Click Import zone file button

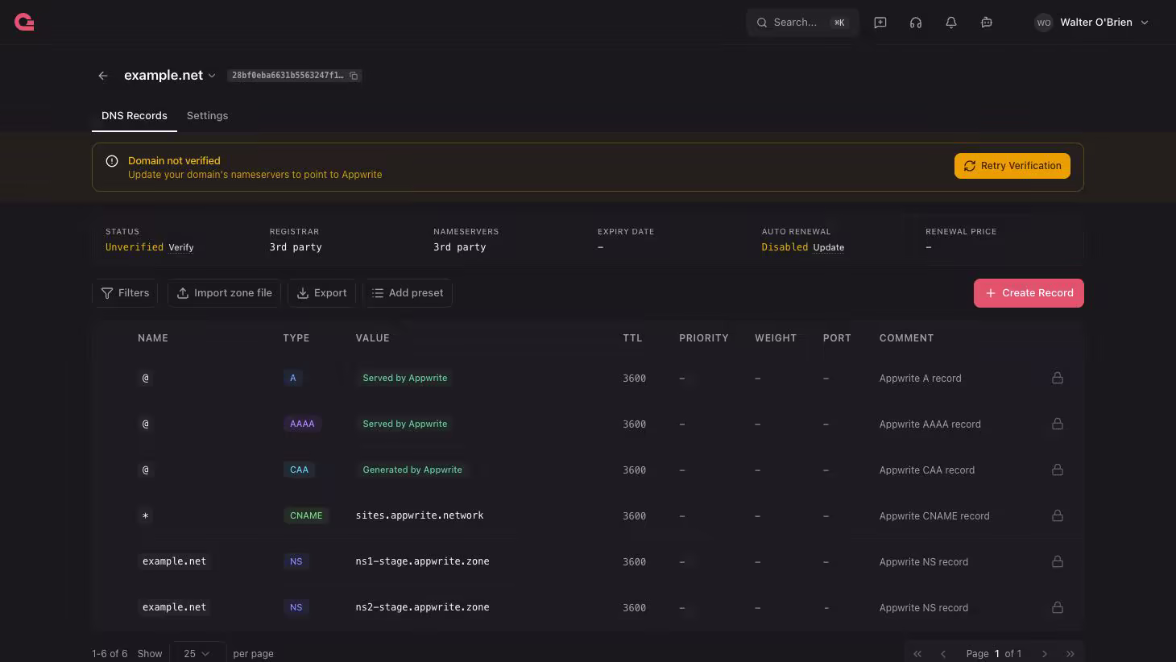[224, 293]
